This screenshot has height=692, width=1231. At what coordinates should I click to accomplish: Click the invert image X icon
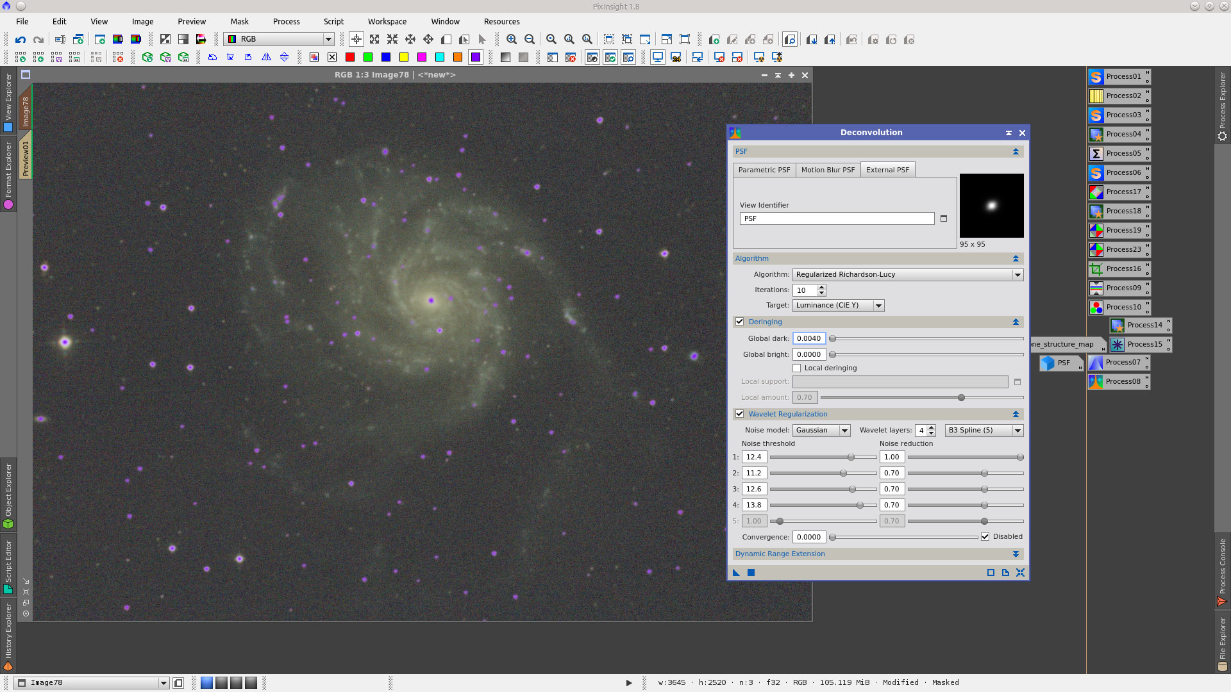point(331,57)
